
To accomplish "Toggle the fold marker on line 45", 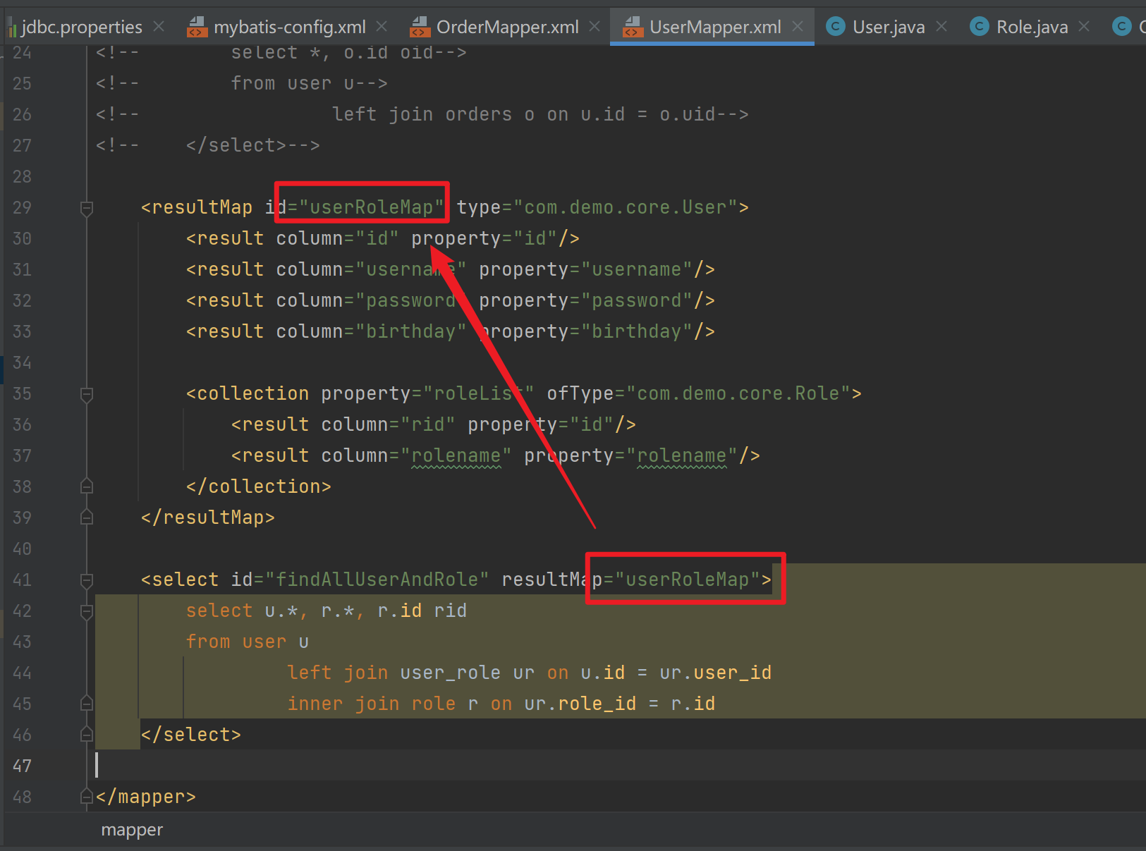I will pos(87,704).
